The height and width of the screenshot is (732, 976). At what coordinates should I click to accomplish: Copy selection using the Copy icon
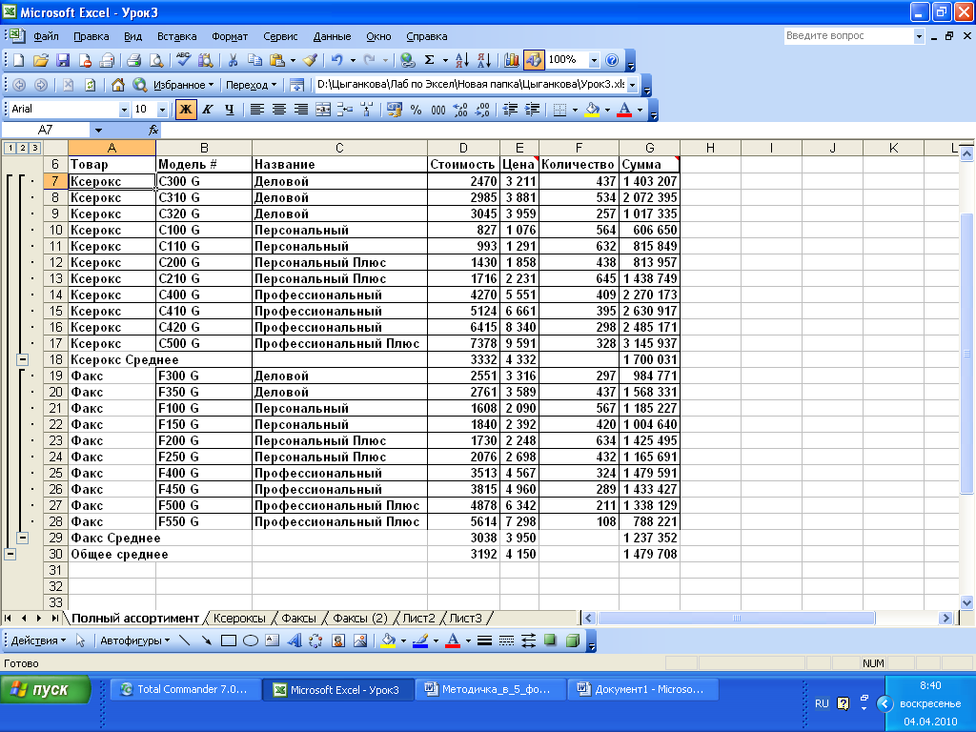click(x=254, y=60)
